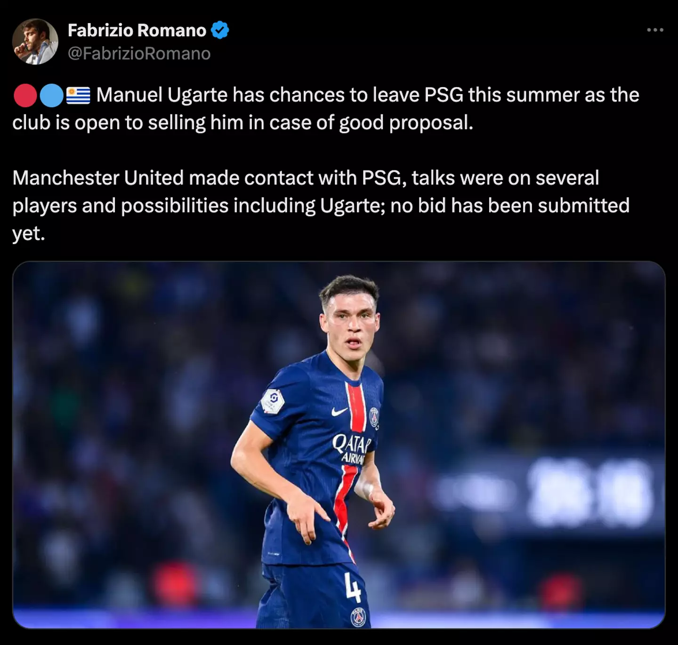Open the Fabrizio Romano display name link
Image resolution: width=678 pixels, height=645 pixels.
tap(137, 30)
